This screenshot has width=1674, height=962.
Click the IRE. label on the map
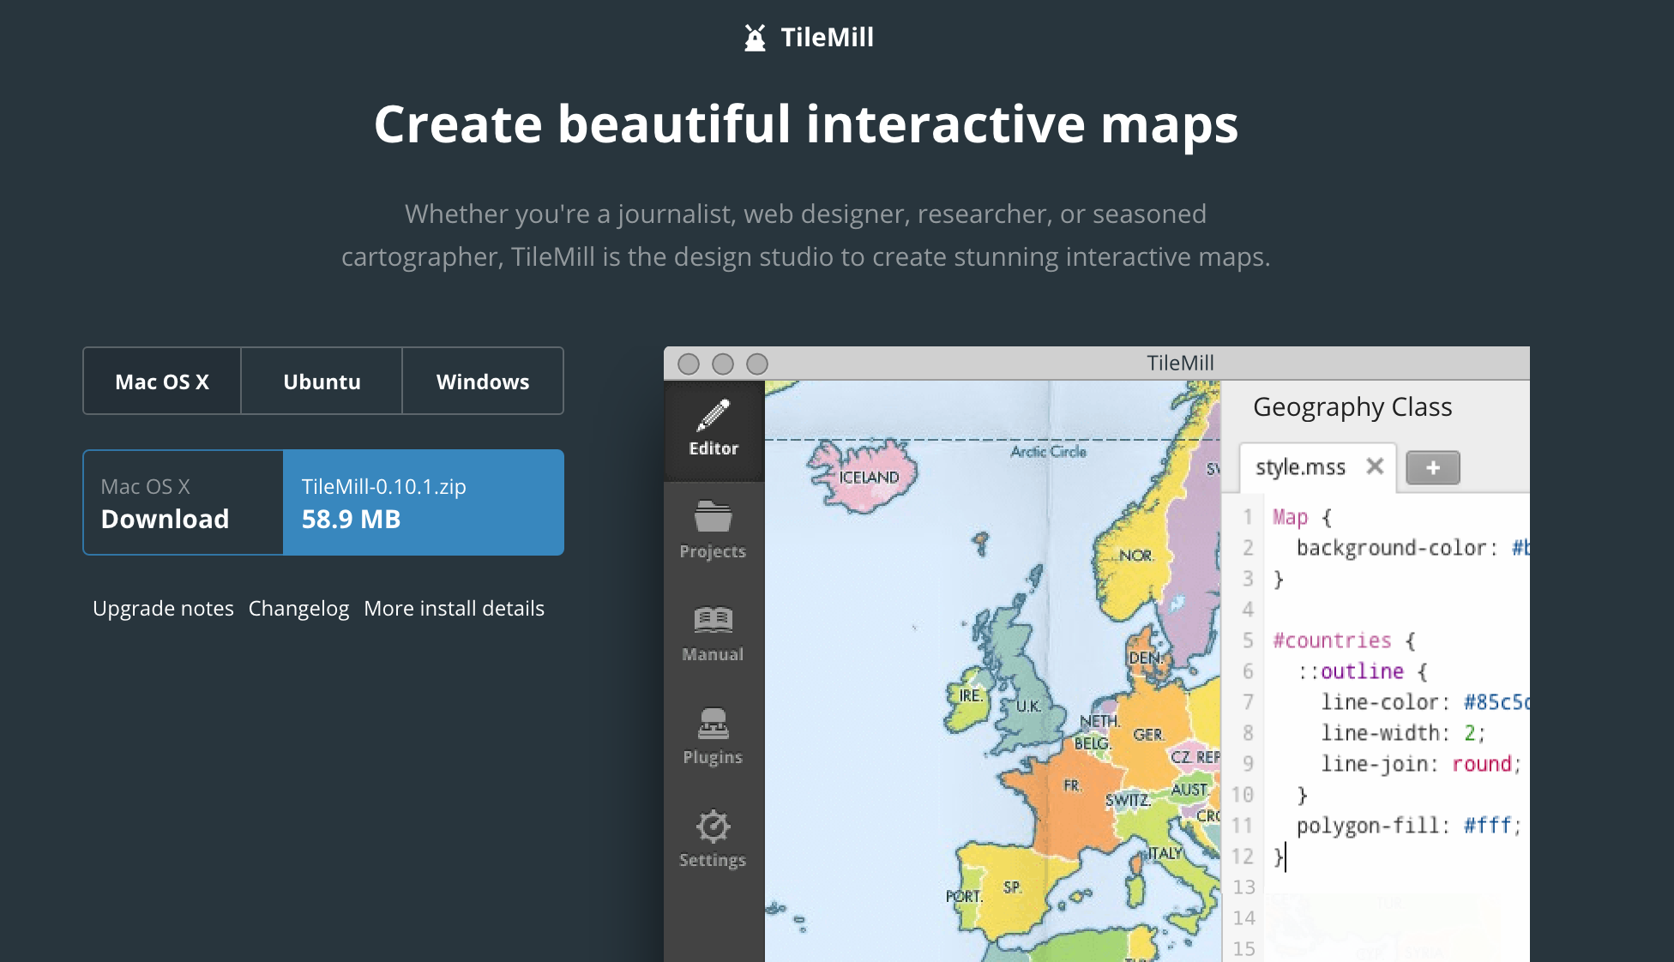pos(971,695)
